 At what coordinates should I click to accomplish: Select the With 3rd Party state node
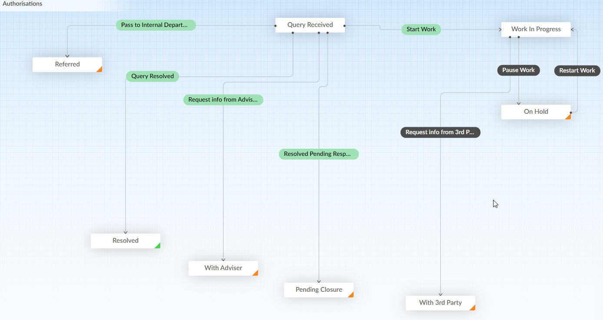[x=441, y=303]
